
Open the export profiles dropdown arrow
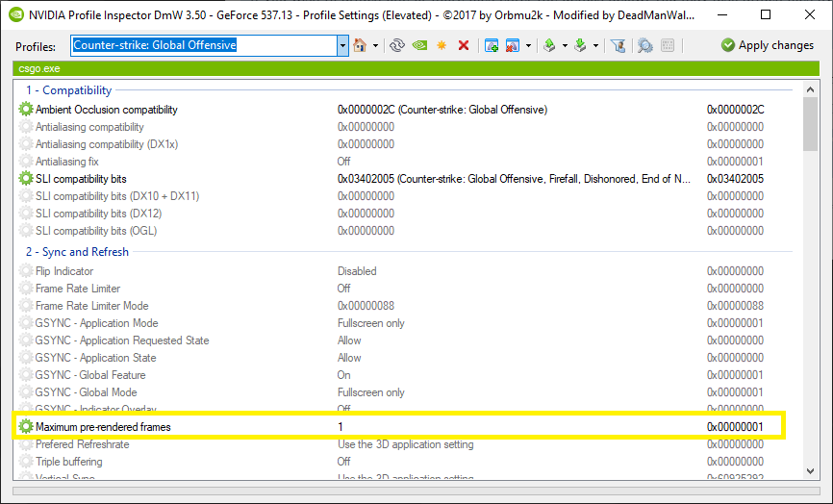pyautogui.click(x=565, y=45)
